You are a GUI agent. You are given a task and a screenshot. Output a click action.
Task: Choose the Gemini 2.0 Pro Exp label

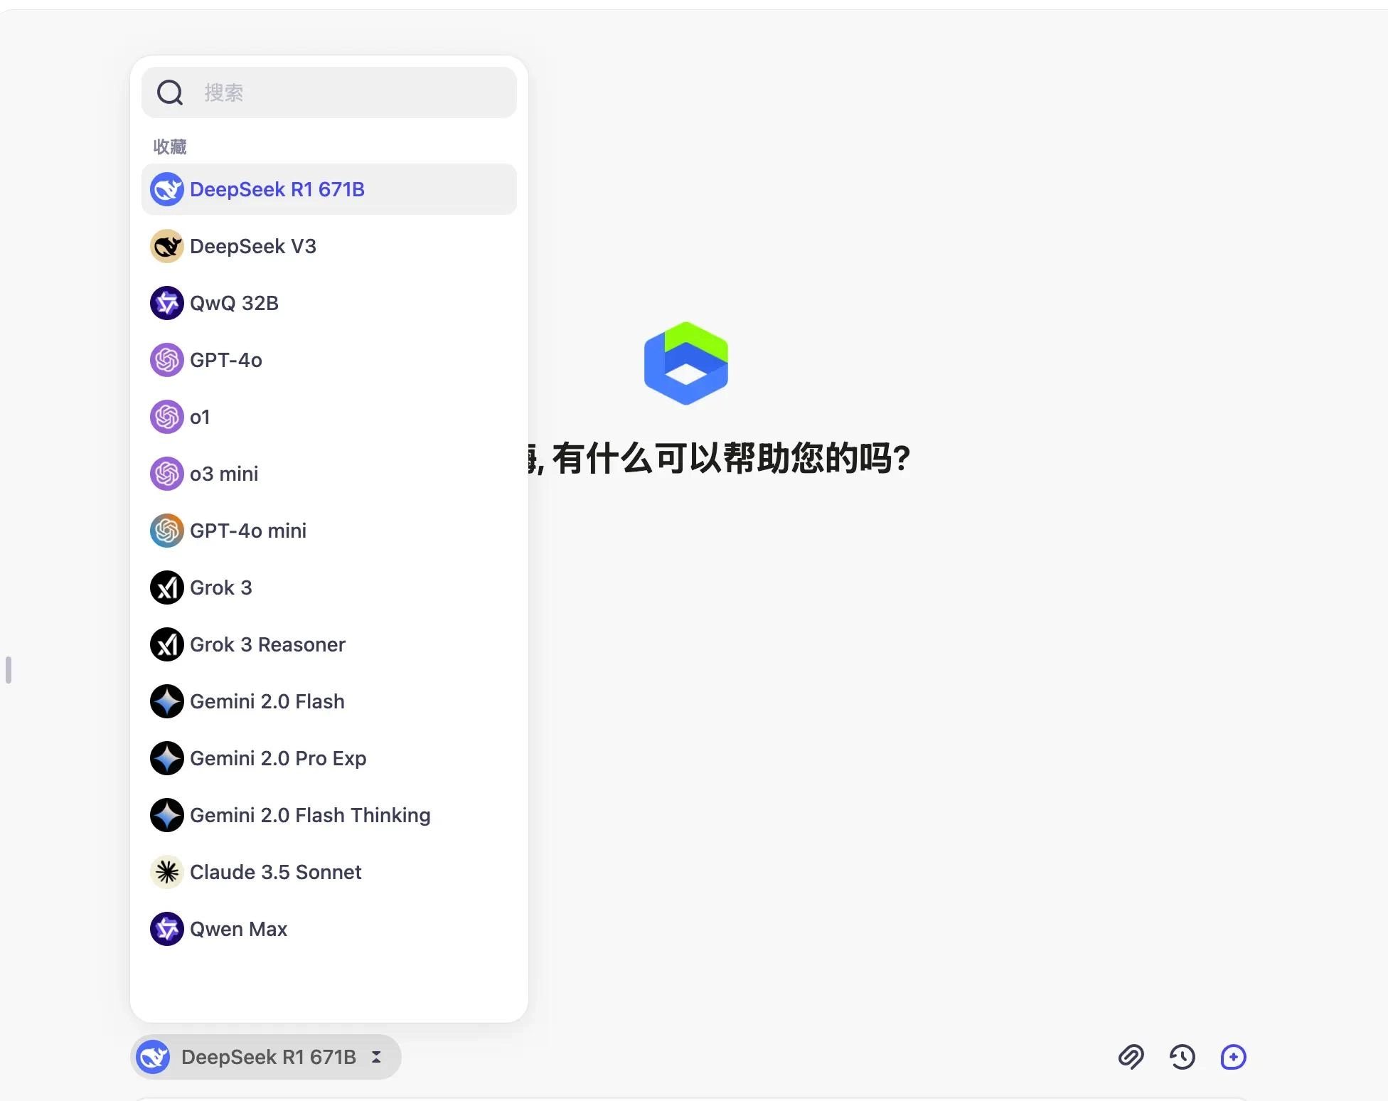tap(278, 759)
